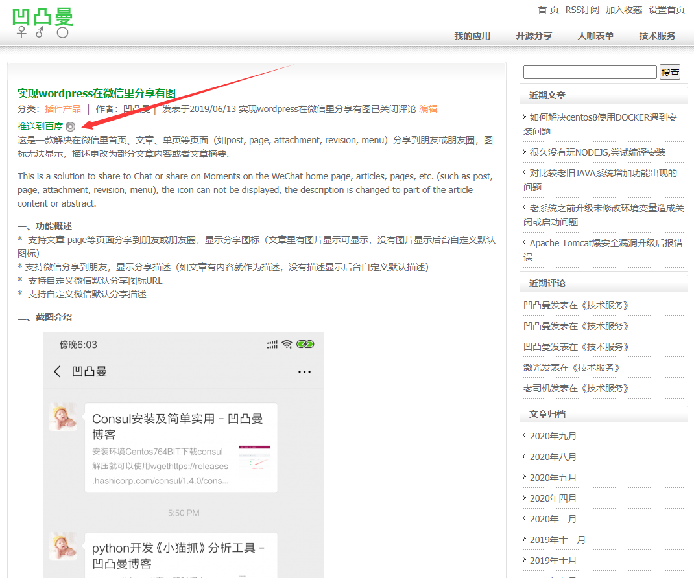Click the Consul article preview thumbnail
Screen dimensions: 694x578
tap(254, 457)
